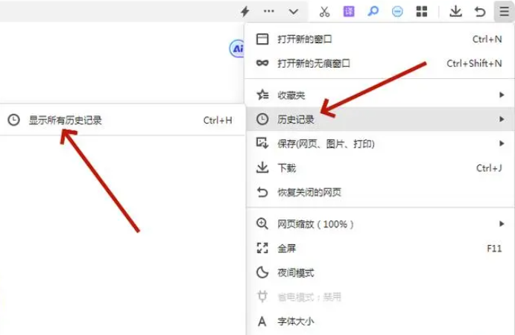Toggle 夜间模式 night mode

[379, 272]
